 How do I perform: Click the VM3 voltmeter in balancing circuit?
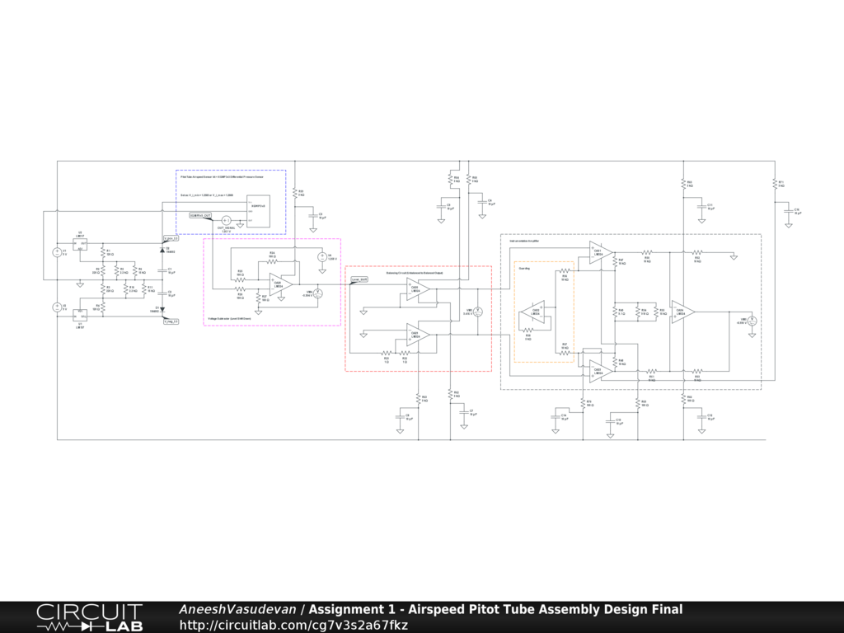coord(477,312)
